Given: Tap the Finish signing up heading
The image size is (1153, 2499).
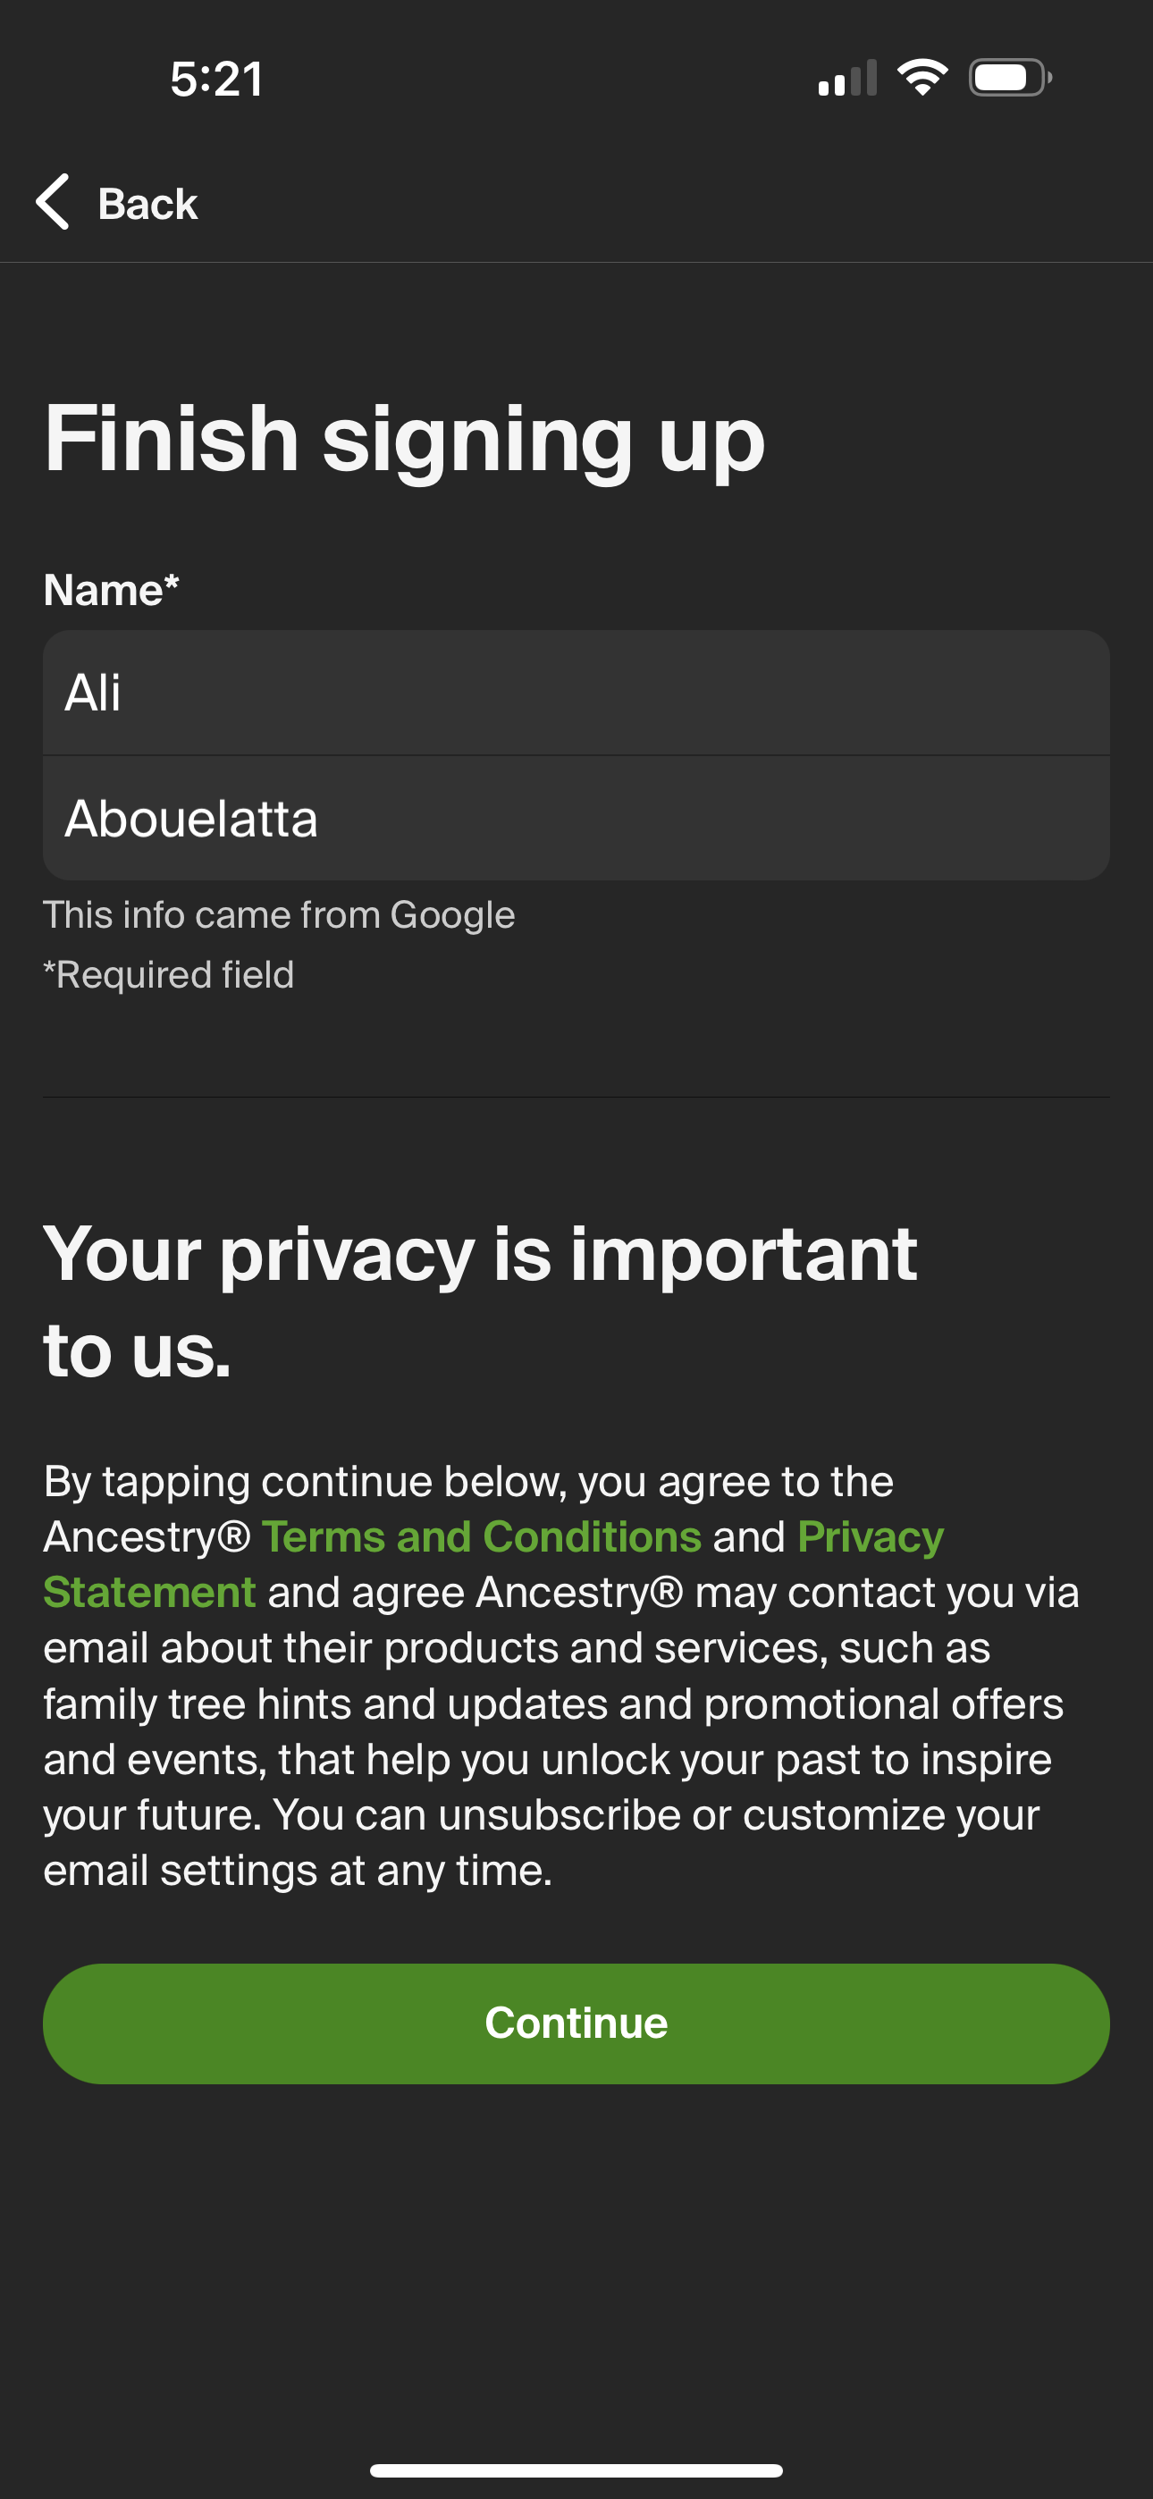Looking at the screenshot, I should point(404,440).
